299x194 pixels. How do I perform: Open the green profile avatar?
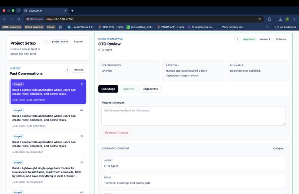[x=287, y=19]
